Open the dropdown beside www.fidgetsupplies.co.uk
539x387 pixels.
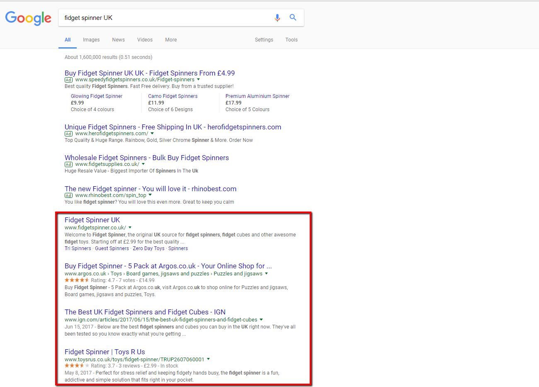(143, 164)
